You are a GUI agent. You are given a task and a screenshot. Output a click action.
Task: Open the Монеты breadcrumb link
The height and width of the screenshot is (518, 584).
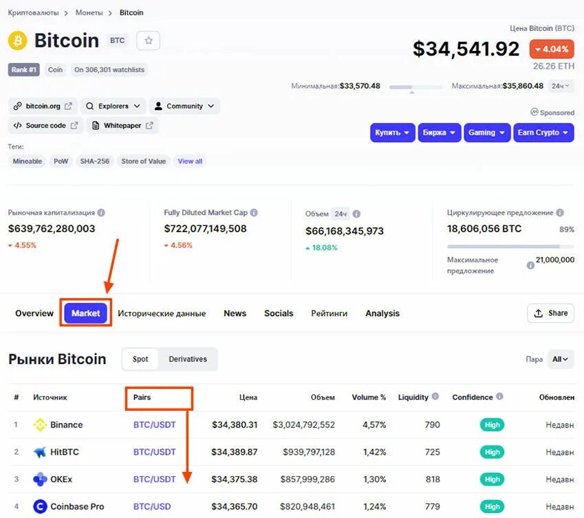pos(89,12)
